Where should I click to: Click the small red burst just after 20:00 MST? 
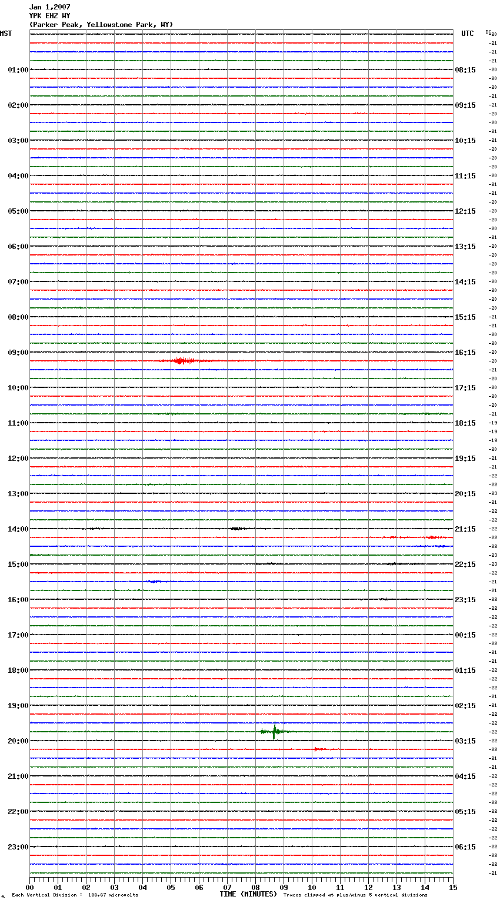318,749
